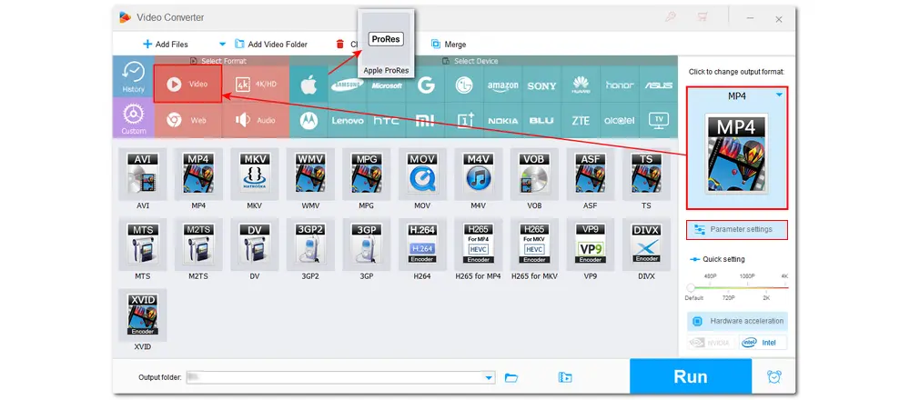
Task: Pick the VOB disc format
Action: 534,174
